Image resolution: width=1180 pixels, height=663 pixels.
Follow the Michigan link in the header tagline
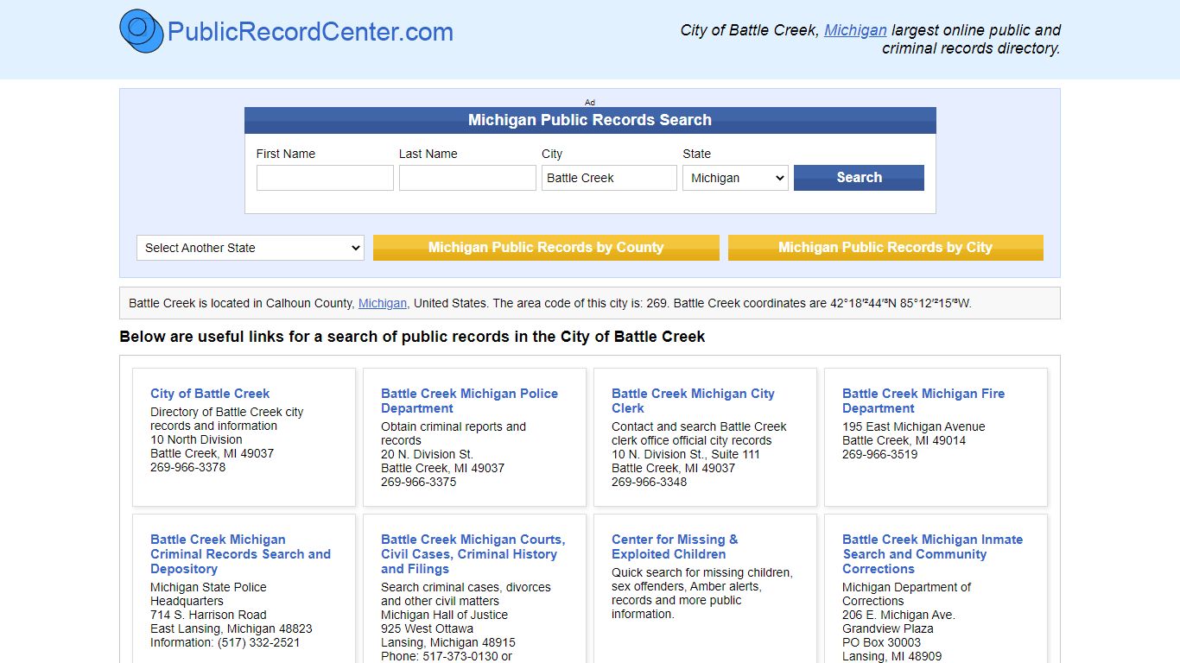pyautogui.click(x=855, y=30)
